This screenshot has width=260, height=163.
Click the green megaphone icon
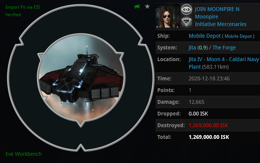(x=137, y=7)
